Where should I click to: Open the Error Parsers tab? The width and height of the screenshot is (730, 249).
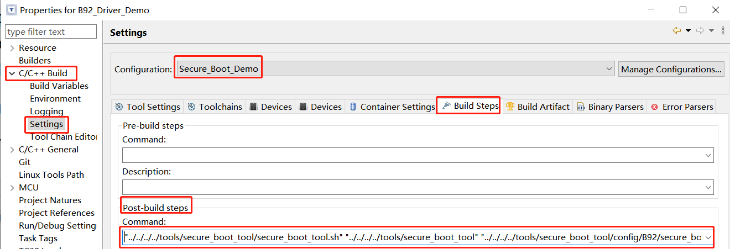tap(682, 107)
